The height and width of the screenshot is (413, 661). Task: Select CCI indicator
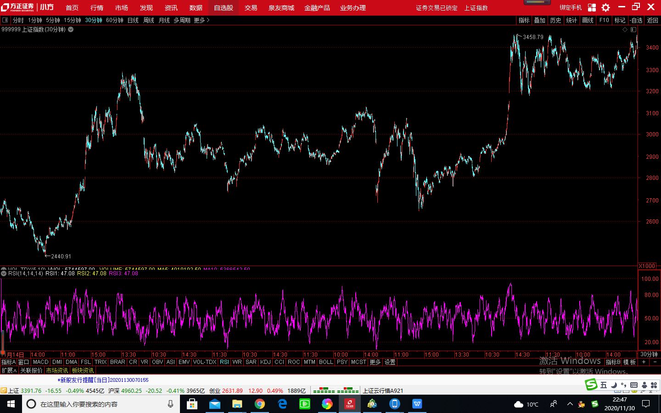[x=279, y=362]
